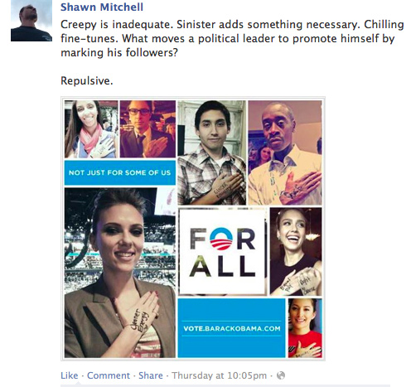Screen dimensions: 411x387
Task: Click the post text starting Creepy is inadequate
Action: tap(232, 38)
